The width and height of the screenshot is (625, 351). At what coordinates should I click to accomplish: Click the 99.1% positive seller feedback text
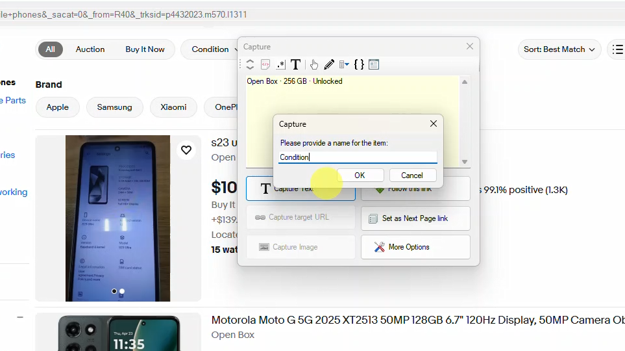[525, 190]
